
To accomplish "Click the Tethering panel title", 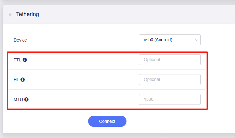I will tap(28, 14).
